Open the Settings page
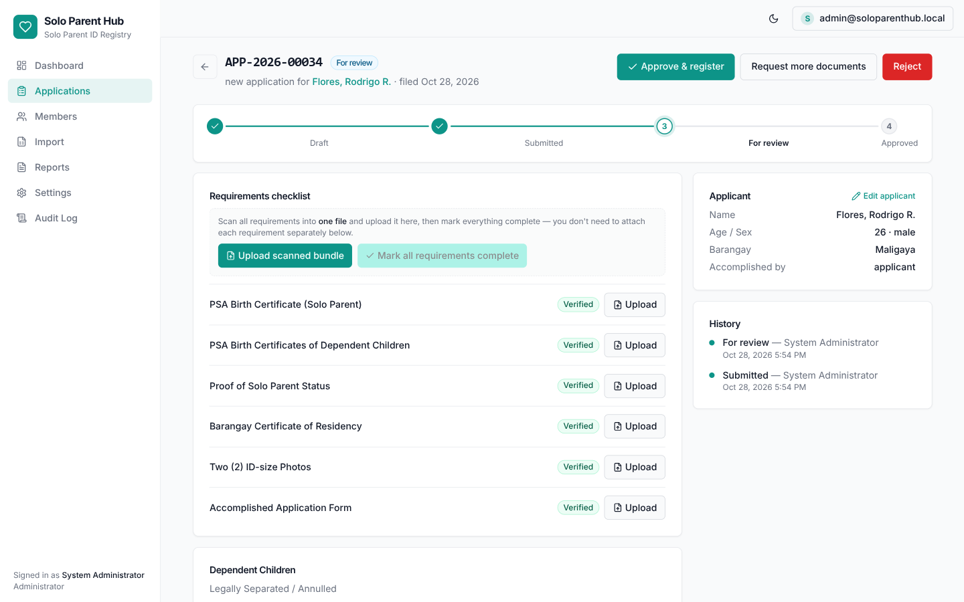Viewport: 964px width, 602px height. click(x=80, y=193)
